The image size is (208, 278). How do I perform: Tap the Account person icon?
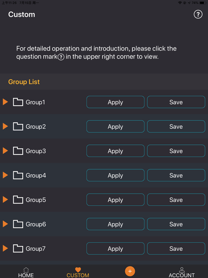[182, 270]
